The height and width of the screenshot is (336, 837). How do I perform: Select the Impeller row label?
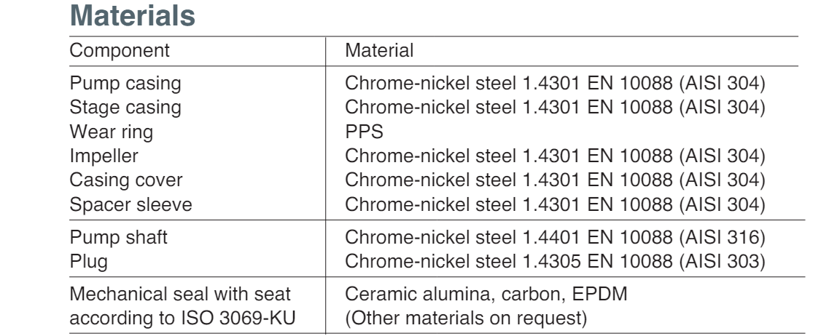pyautogui.click(x=104, y=156)
